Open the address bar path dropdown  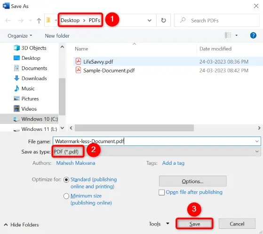coord(149,20)
